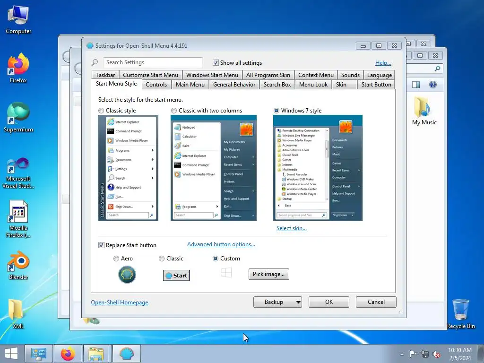Screen dimensions: 484x363
Task: Confirm settings with the OK button
Action: 329,302
